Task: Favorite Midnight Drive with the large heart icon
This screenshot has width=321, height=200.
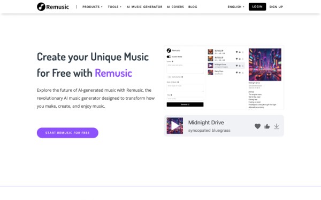Action: (x=257, y=126)
